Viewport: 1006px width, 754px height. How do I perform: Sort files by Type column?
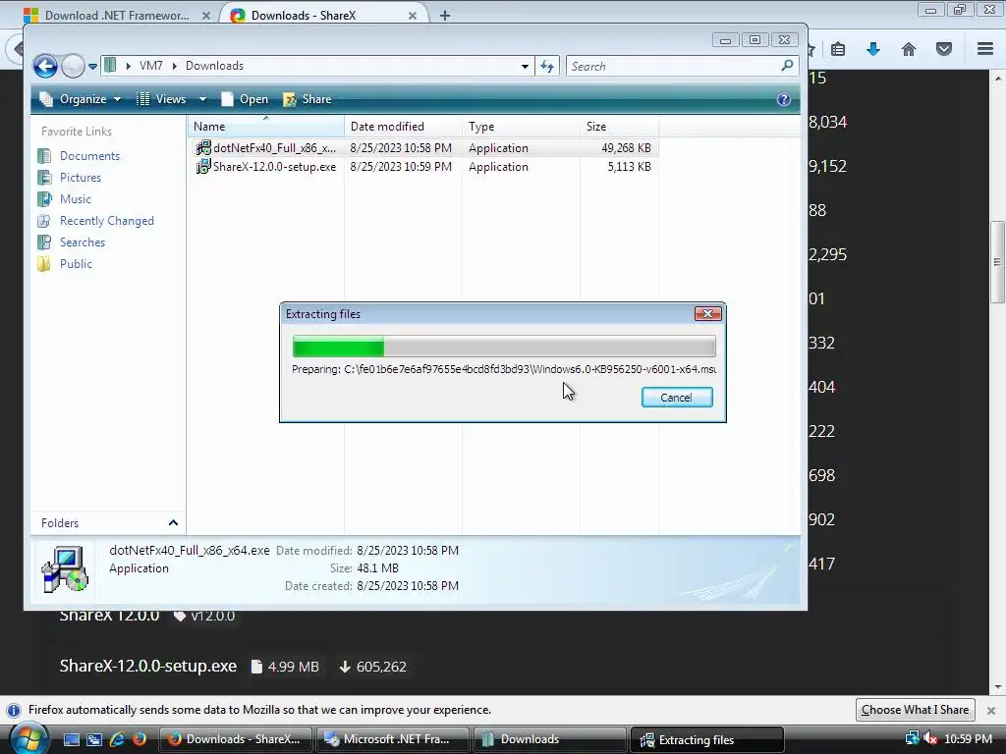pyautogui.click(x=521, y=127)
